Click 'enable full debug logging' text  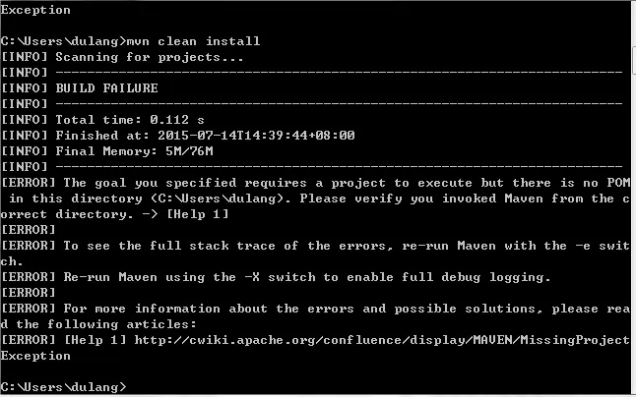pyautogui.click(x=448, y=277)
